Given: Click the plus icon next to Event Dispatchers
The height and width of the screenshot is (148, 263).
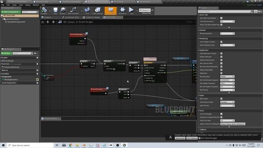Looking at the screenshot, I should [37, 83].
